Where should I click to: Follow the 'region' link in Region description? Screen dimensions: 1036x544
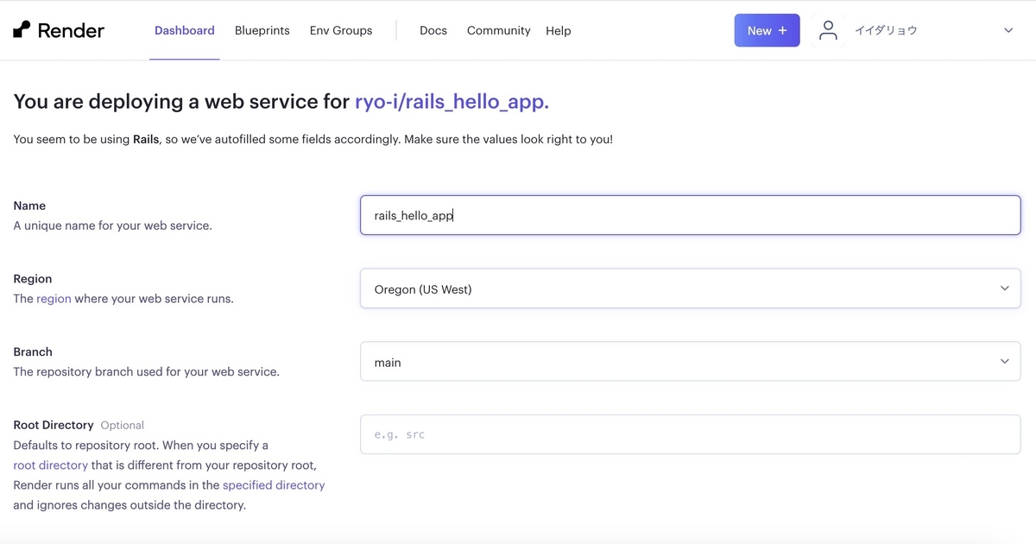pos(54,299)
